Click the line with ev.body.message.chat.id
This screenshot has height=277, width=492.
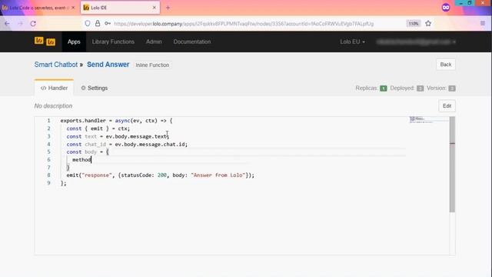[x=127, y=144]
